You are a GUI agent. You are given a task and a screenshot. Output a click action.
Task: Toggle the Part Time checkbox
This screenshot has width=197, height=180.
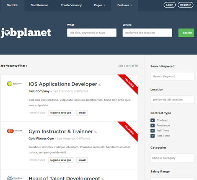[x=153, y=136]
